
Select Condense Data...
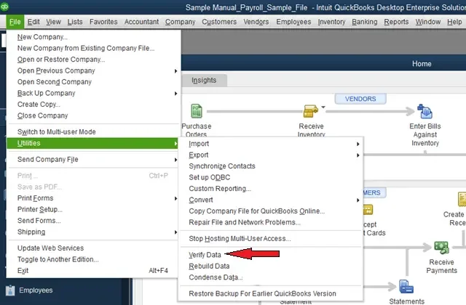(270, 277)
